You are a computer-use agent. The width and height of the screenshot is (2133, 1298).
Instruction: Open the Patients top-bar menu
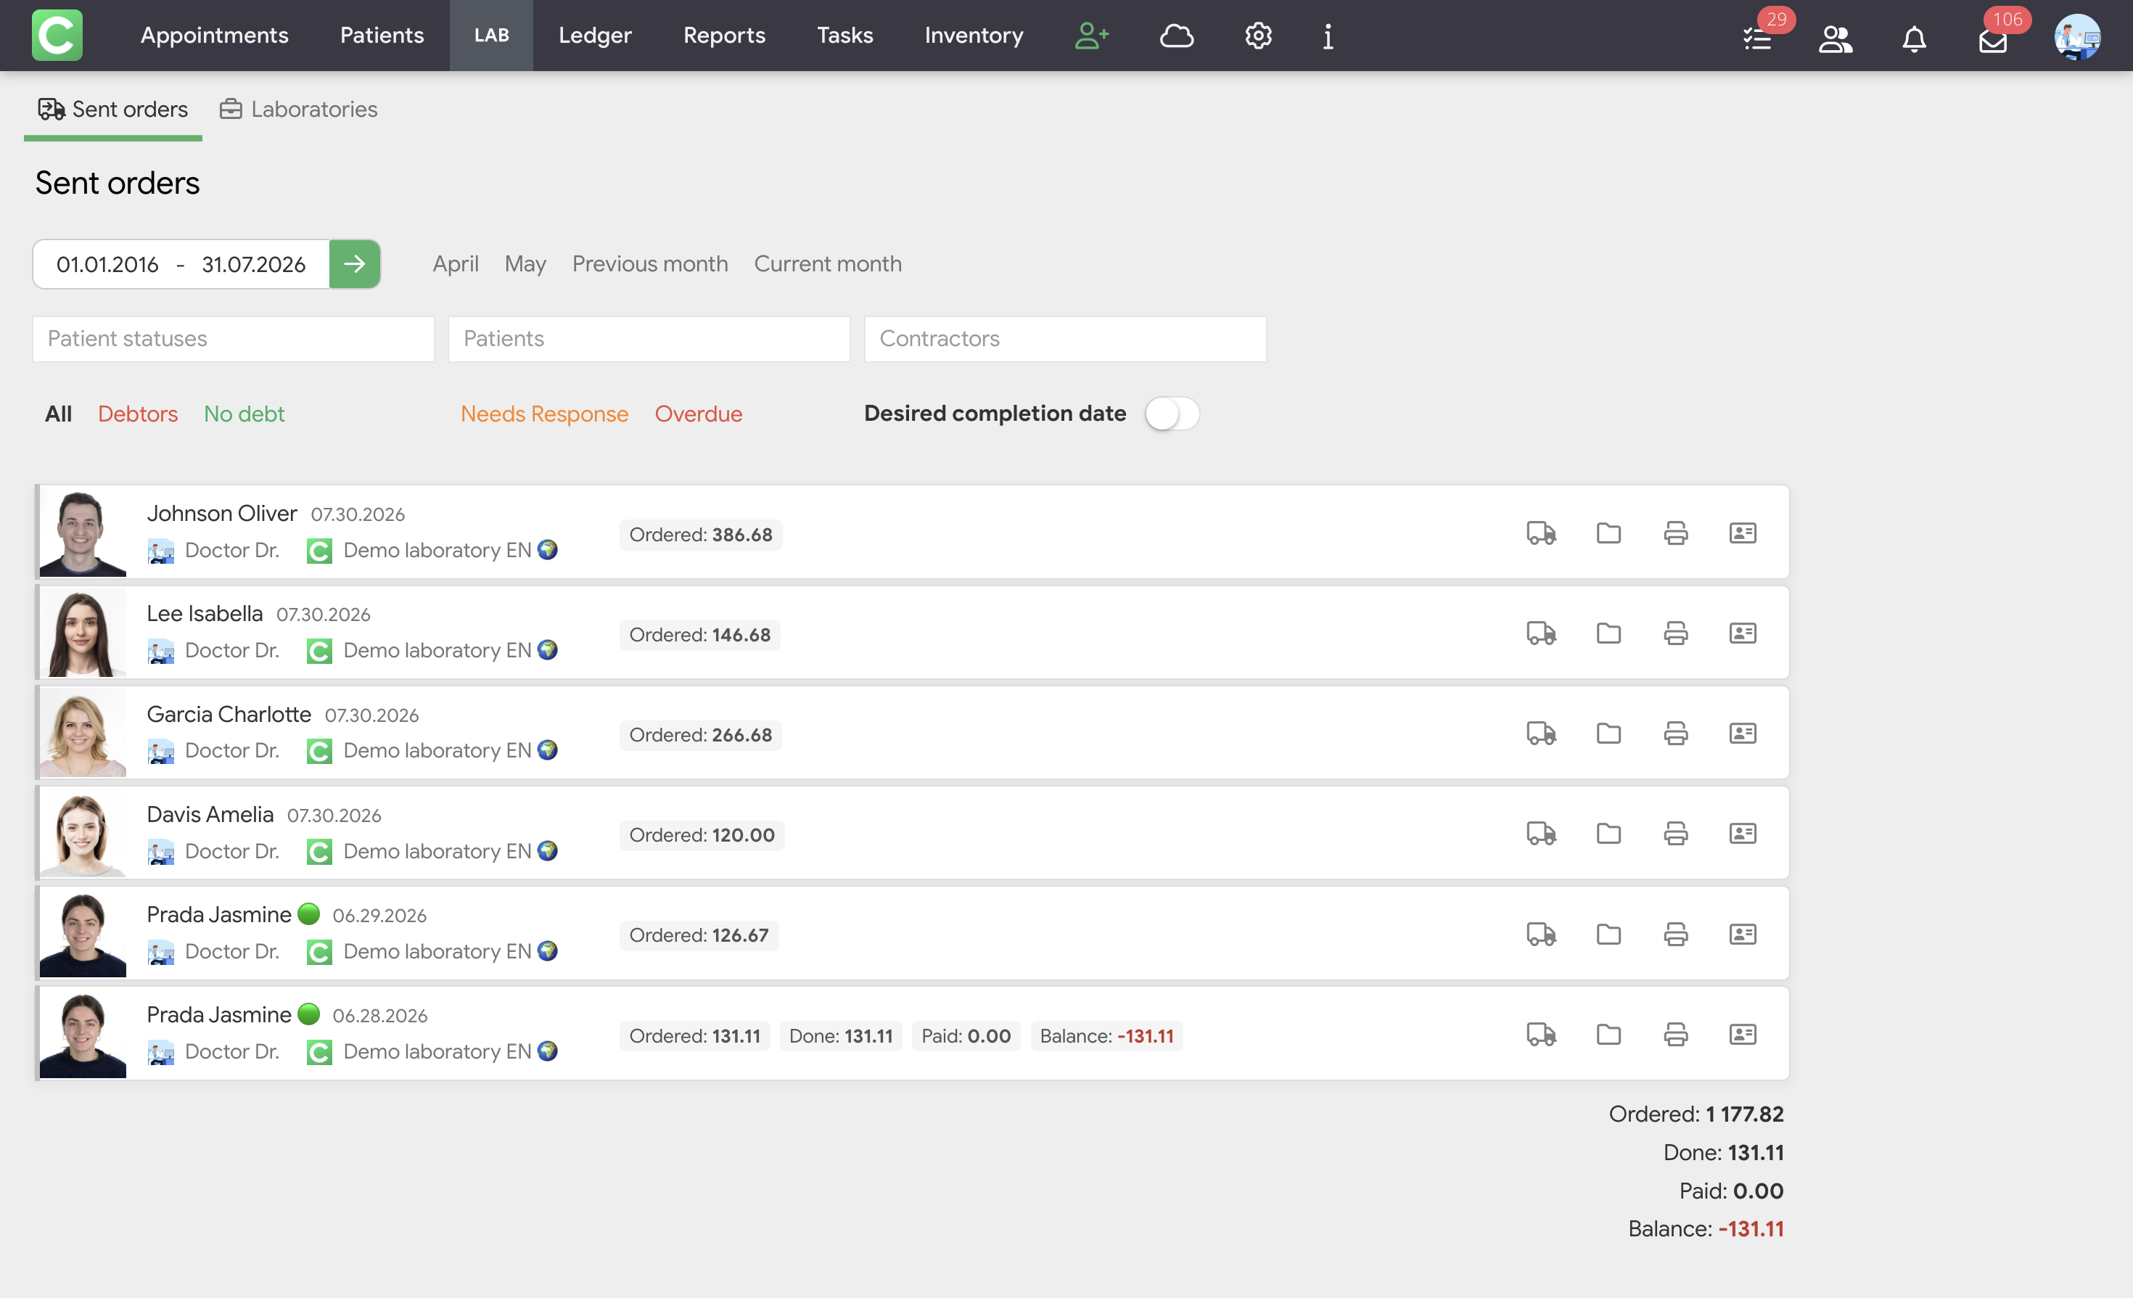coord(382,36)
